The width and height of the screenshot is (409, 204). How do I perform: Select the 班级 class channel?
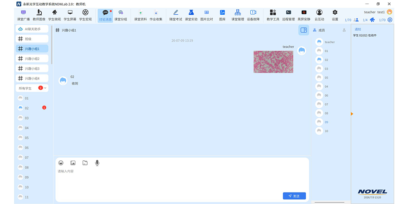(x=32, y=39)
